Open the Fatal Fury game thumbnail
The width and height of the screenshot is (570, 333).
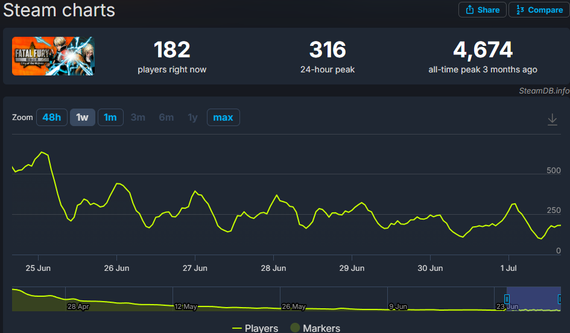click(x=54, y=56)
